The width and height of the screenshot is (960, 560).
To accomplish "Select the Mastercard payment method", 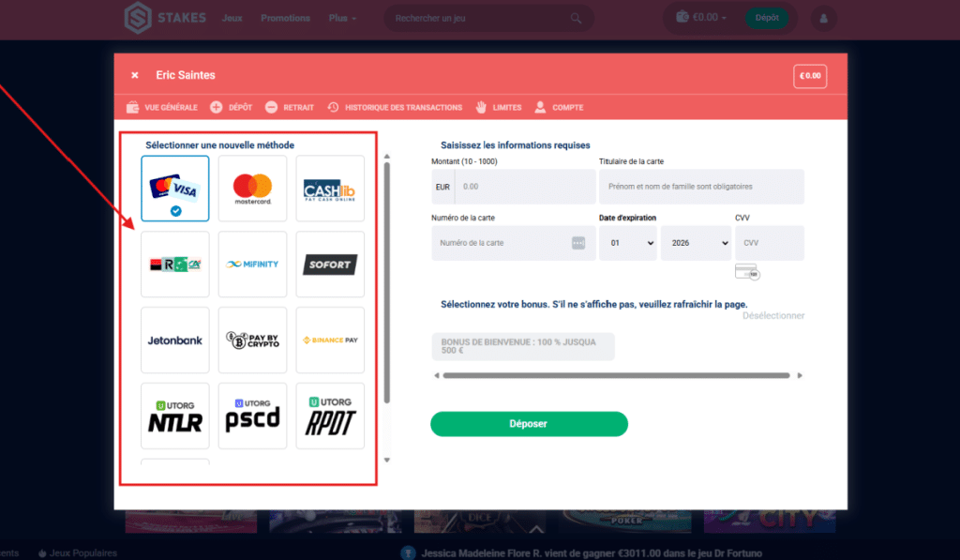I will point(252,189).
